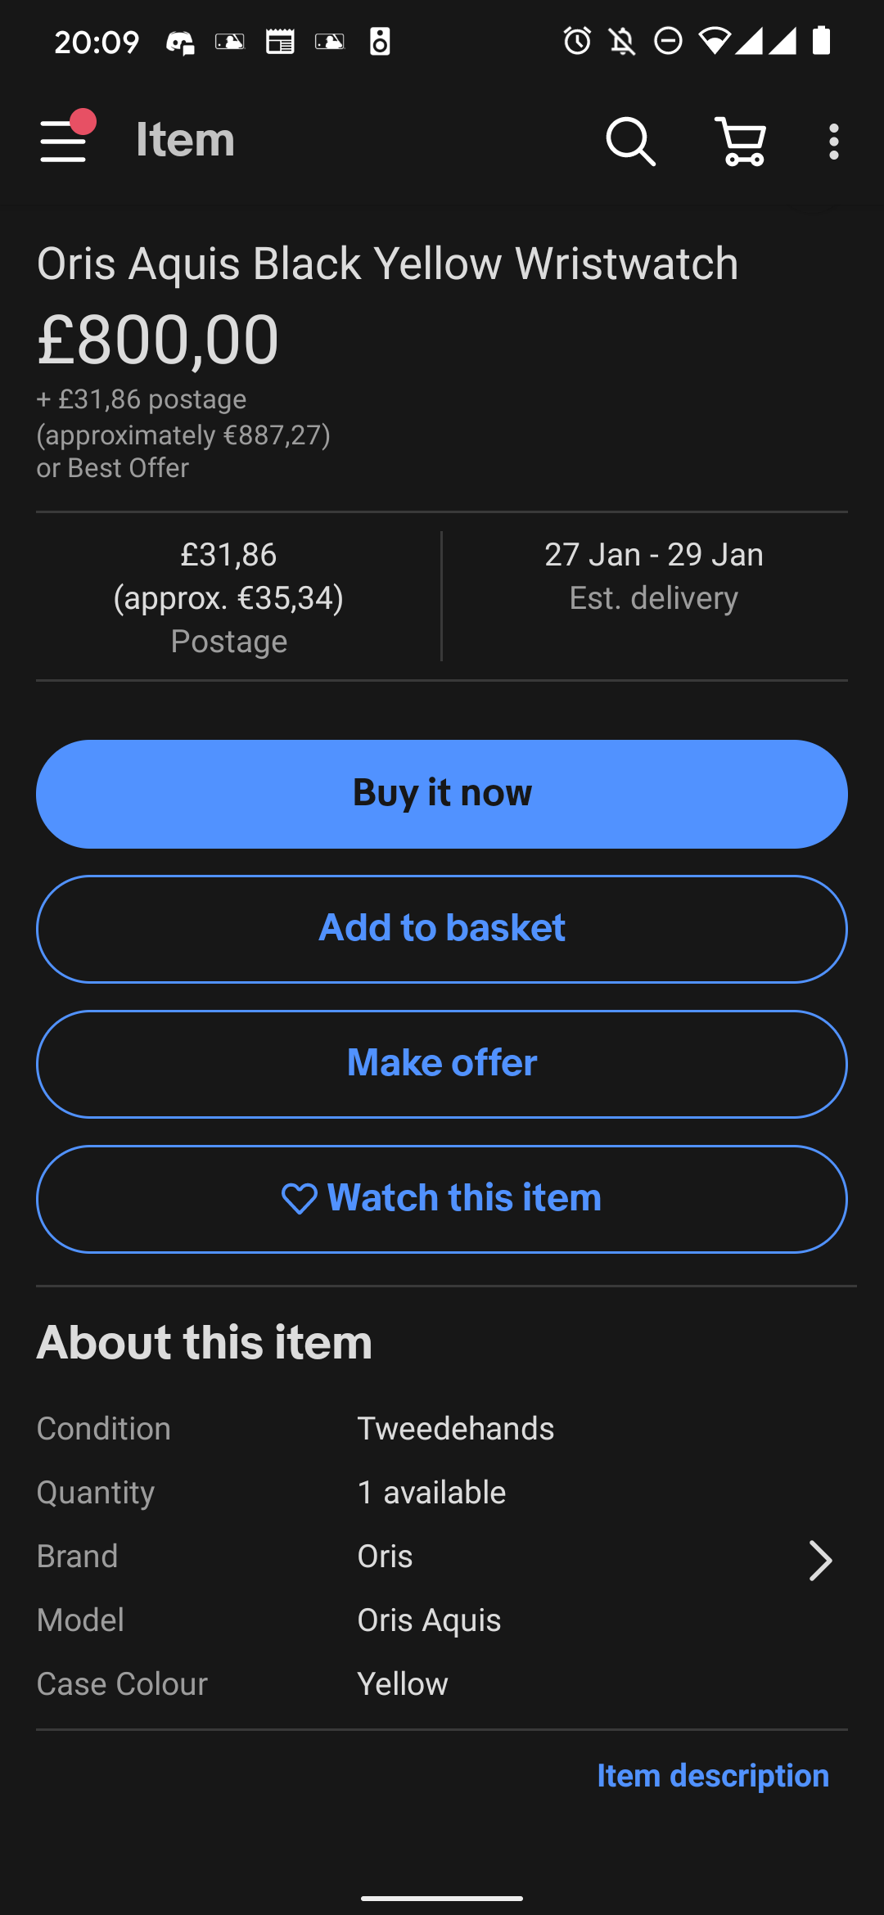Tap the £31,86 postage details
The width and height of the screenshot is (884, 1915).
pos(228,597)
